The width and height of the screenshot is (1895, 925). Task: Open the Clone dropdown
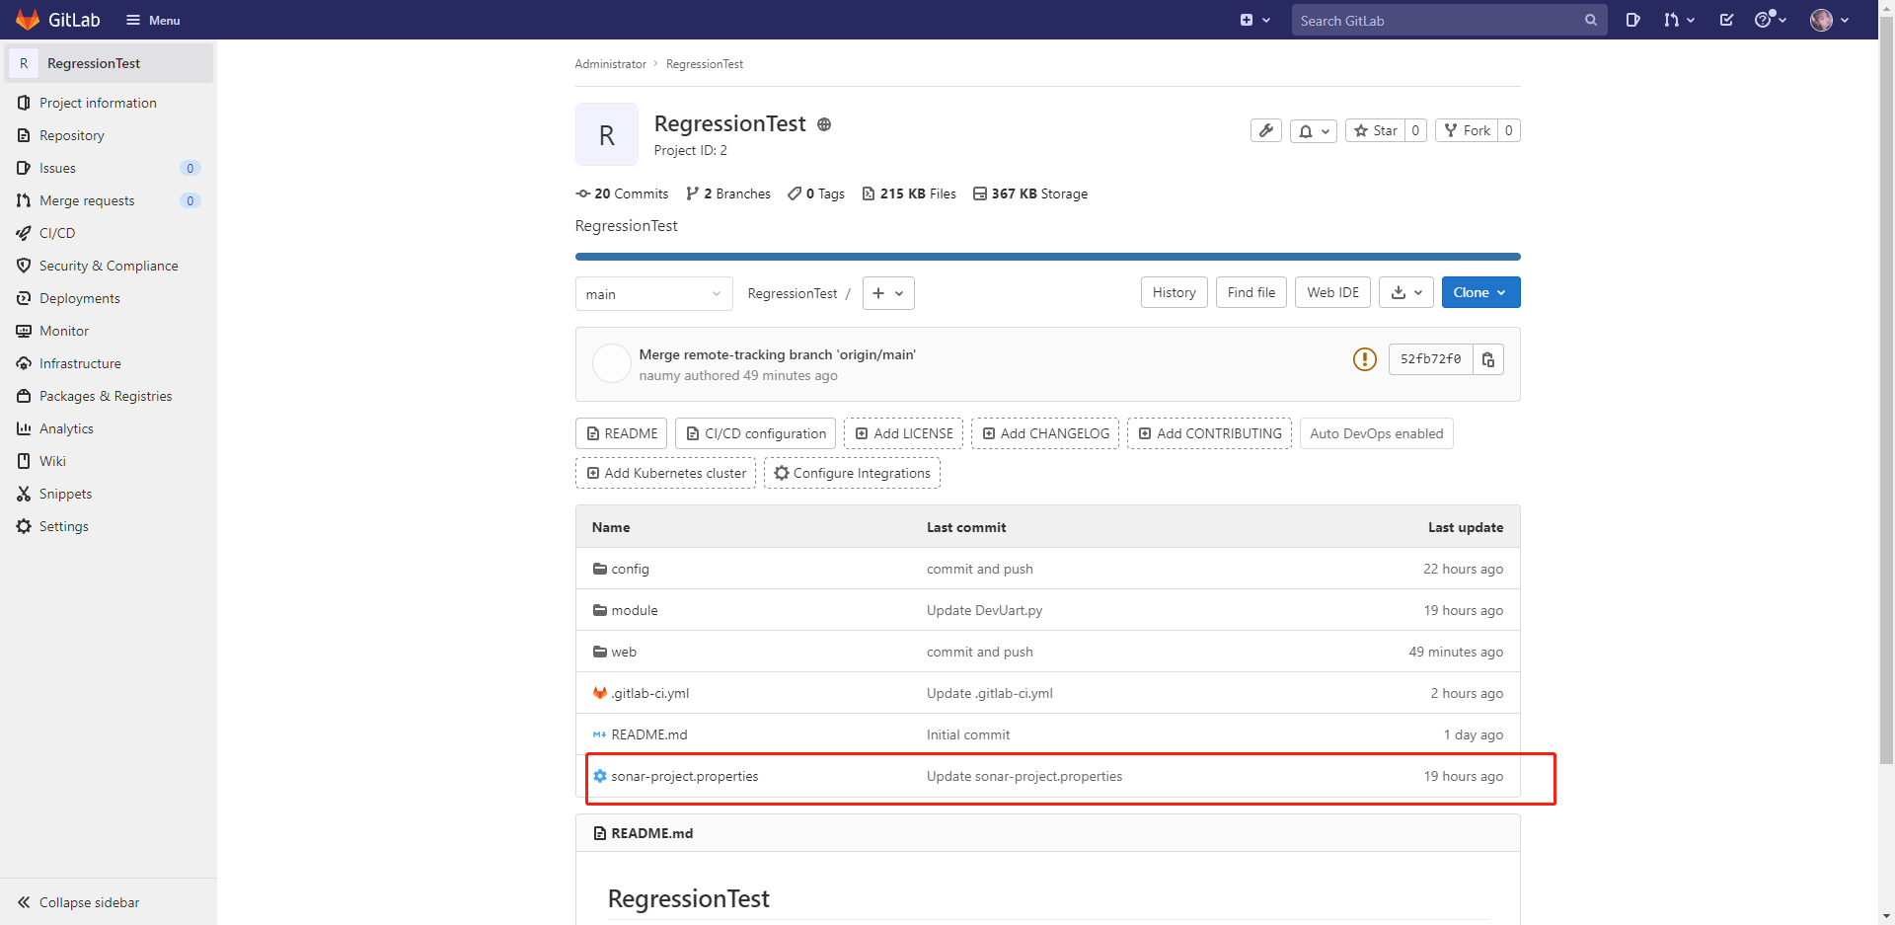coord(1479,292)
